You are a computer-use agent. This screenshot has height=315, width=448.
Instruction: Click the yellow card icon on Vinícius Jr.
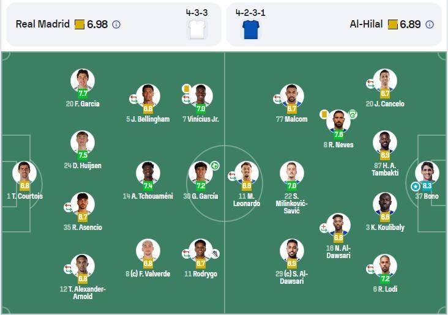[x=186, y=89]
